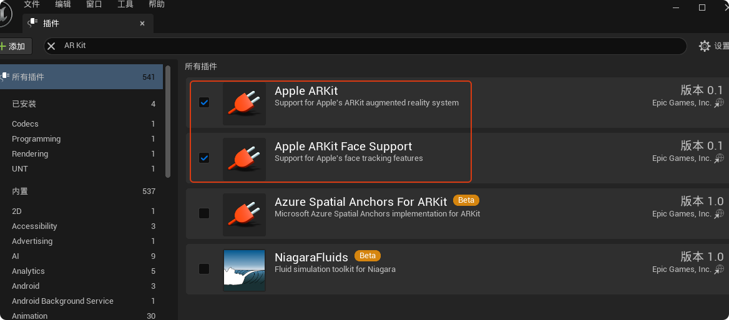The image size is (729, 320).
Task: Open Epic Games link icon for NiagaraFluids
Action: (719, 269)
